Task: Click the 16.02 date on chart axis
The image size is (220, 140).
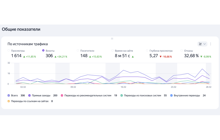Action: click(x=123, y=87)
